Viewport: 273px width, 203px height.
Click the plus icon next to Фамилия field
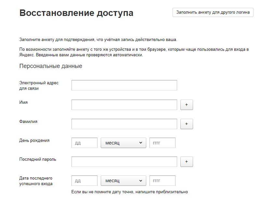(187, 124)
